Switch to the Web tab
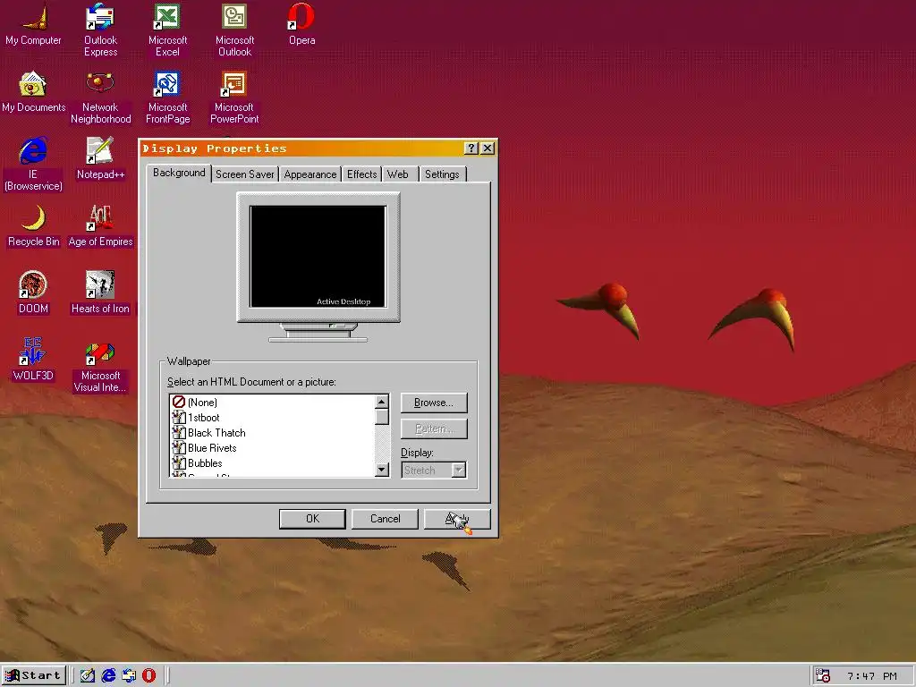The width and height of the screenshot is (916, 687). pos(398,174)
